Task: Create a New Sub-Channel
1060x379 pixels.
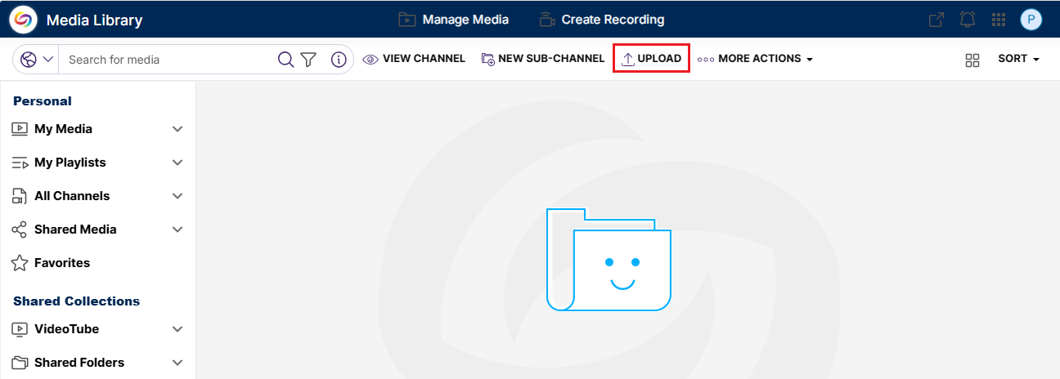Action: (x=543, y=59)
